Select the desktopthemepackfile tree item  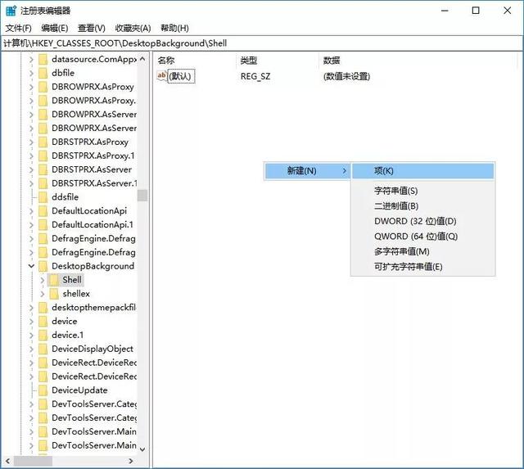[x=94, y=307]
